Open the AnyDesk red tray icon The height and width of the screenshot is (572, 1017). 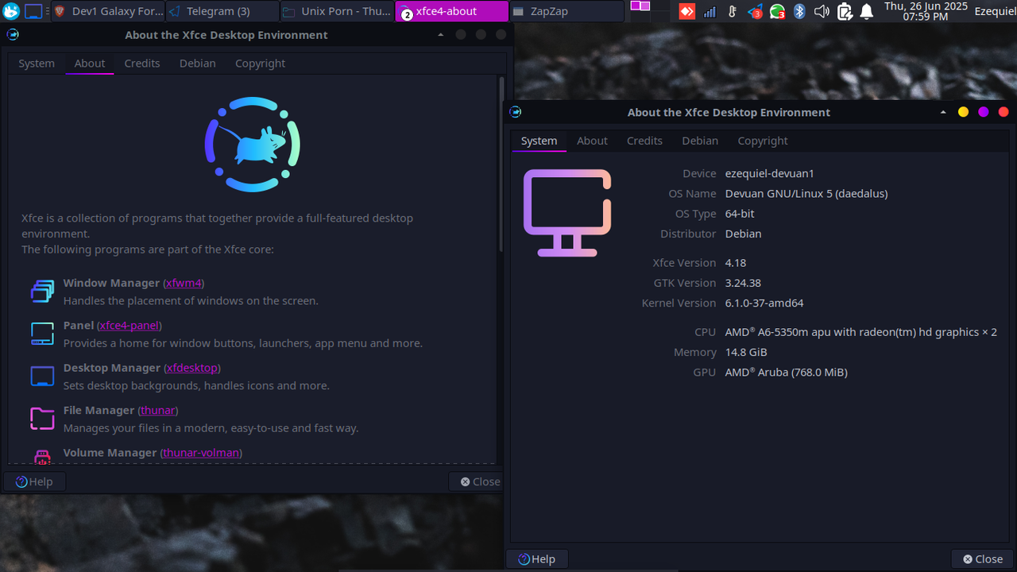click(687, 11)
